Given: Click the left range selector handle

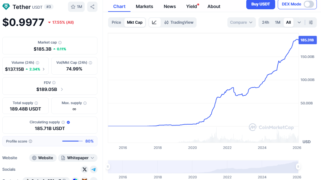Looking at the screenshot, I should point(108,167).
